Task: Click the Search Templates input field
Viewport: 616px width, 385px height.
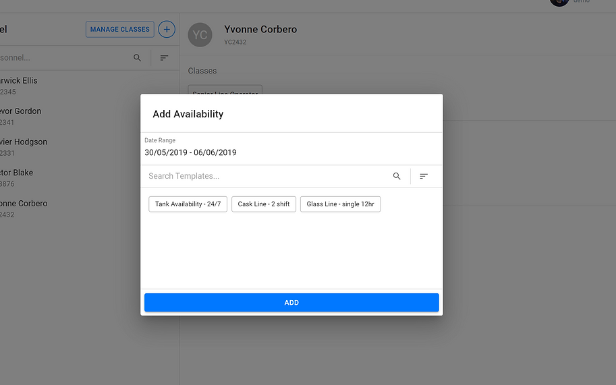Action: (x=267, y=176)
